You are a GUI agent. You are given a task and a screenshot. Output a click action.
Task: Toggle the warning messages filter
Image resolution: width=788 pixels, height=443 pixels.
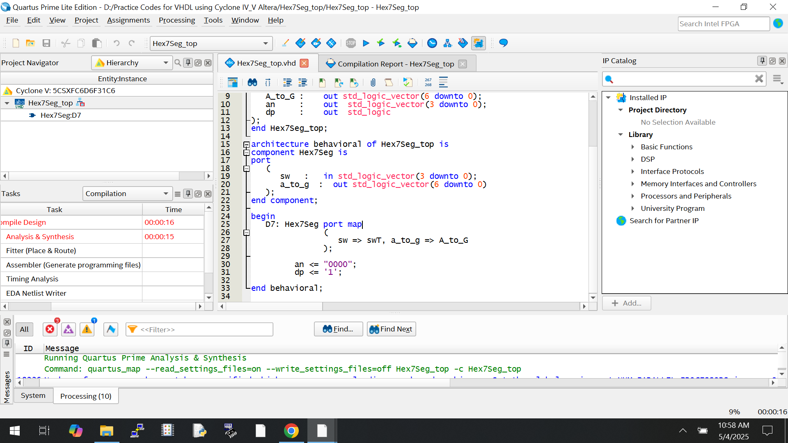point(87,329)
